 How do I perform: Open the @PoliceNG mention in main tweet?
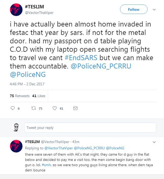(28, 75)
